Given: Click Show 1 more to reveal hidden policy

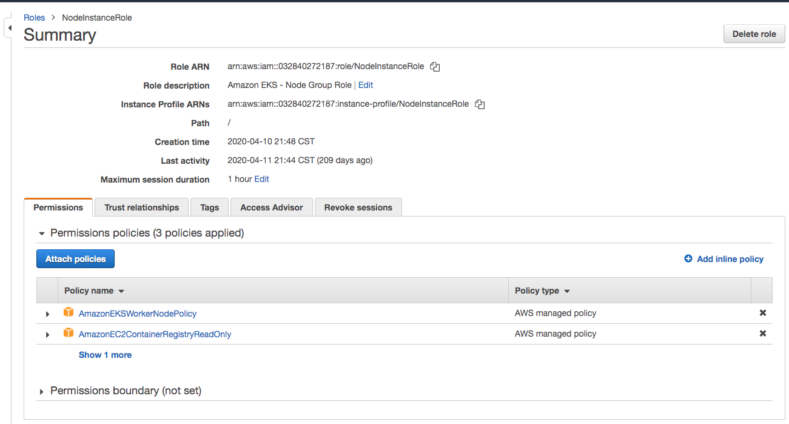Looking at the screenshot, I should 105,354.
